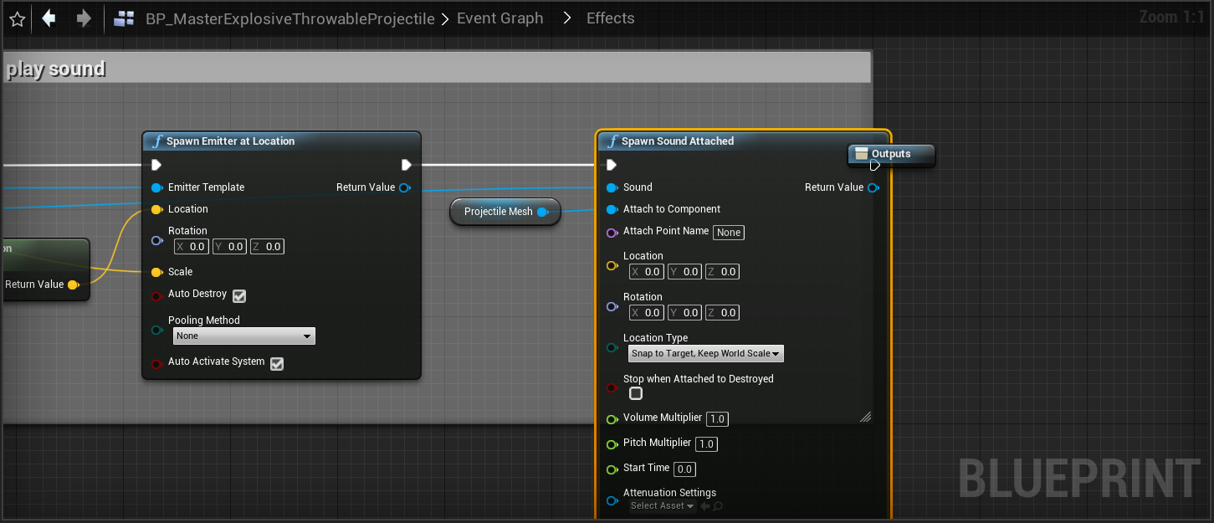Click the favorite star icon

click(x=17, y=18)
